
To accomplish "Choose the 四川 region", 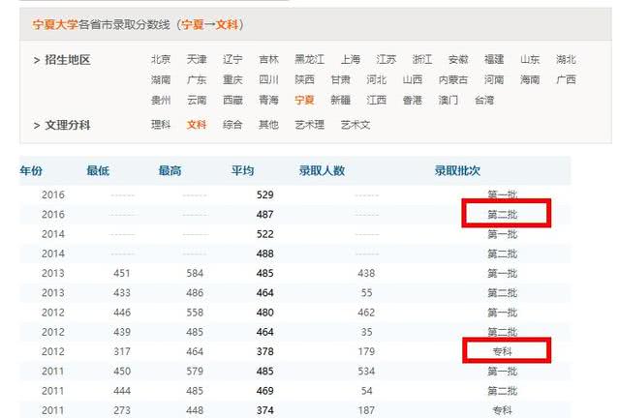I will coord(268,79).
